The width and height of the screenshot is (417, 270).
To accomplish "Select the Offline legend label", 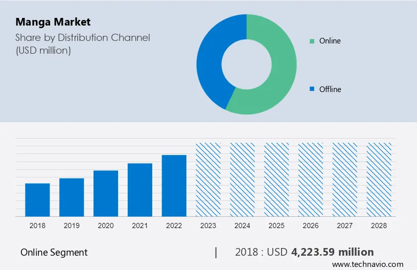I will coord(330,89).
